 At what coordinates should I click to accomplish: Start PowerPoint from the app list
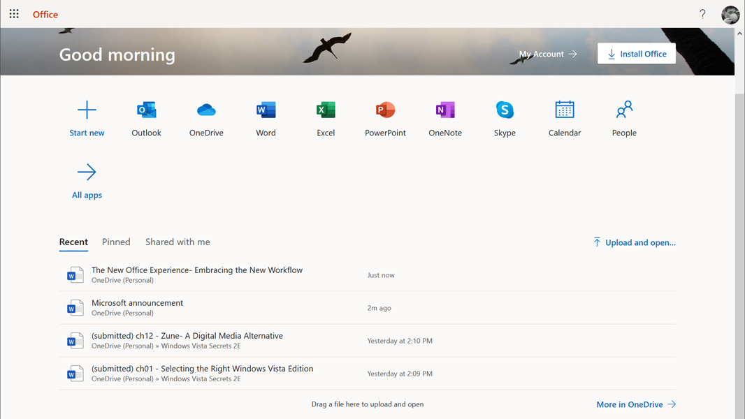[385, 110]
